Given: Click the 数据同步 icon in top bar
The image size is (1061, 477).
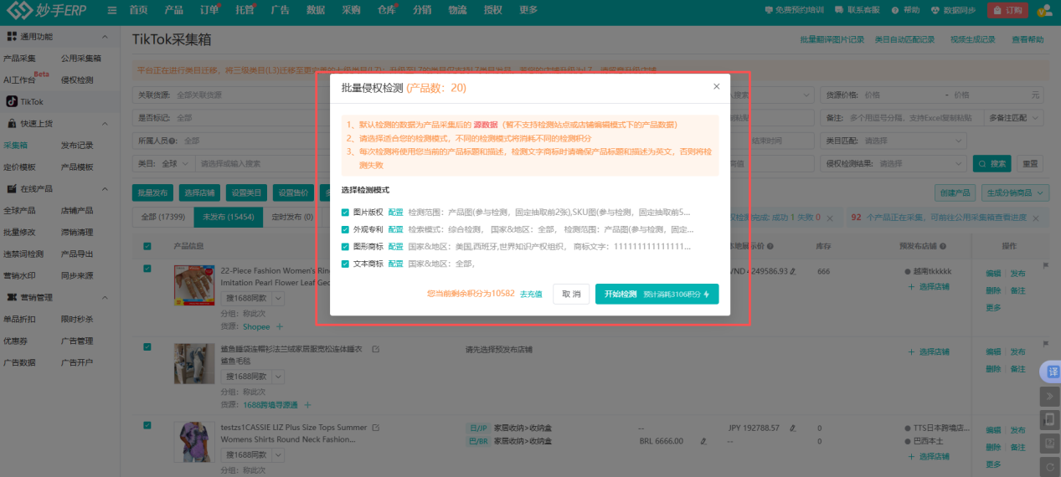Looking at the screenshot, I should coord(935,10).
